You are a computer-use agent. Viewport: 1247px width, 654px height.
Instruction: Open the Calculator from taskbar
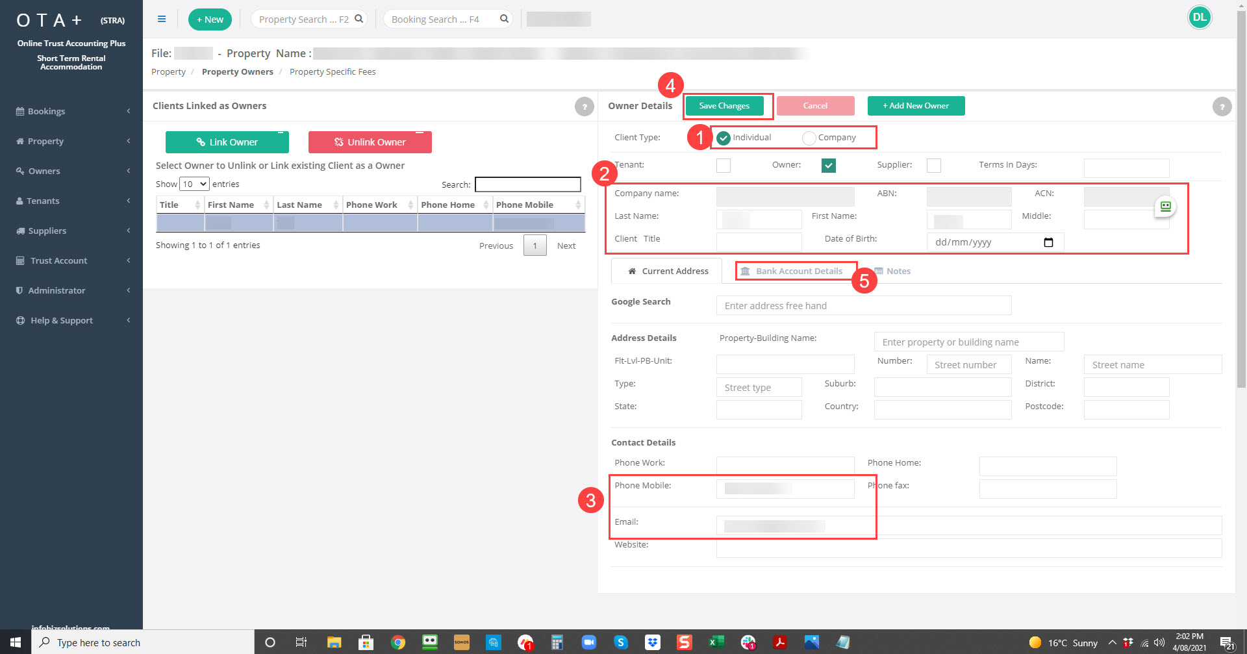[x=557, y=642]
